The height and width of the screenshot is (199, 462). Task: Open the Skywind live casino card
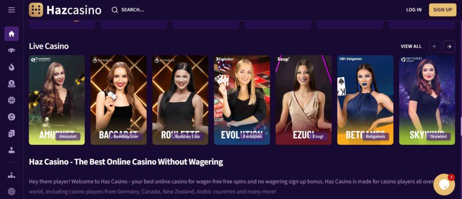coord(427,100)
